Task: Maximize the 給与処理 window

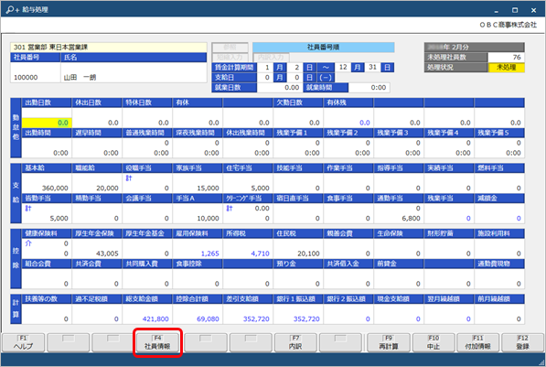Action: (515, 10)
